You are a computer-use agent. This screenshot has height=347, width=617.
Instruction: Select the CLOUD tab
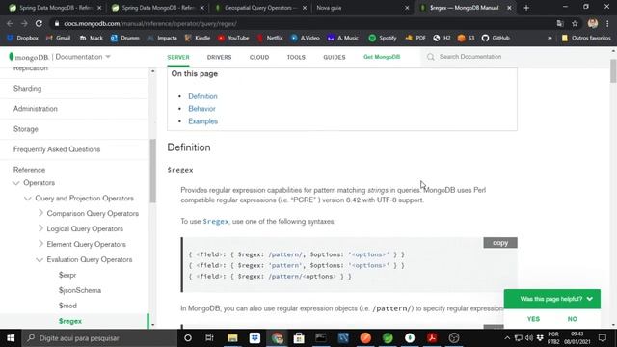point(259,57)
